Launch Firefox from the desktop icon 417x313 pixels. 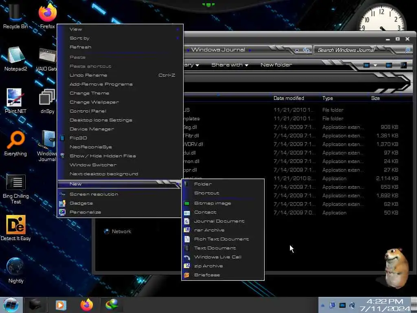point(47,16)
